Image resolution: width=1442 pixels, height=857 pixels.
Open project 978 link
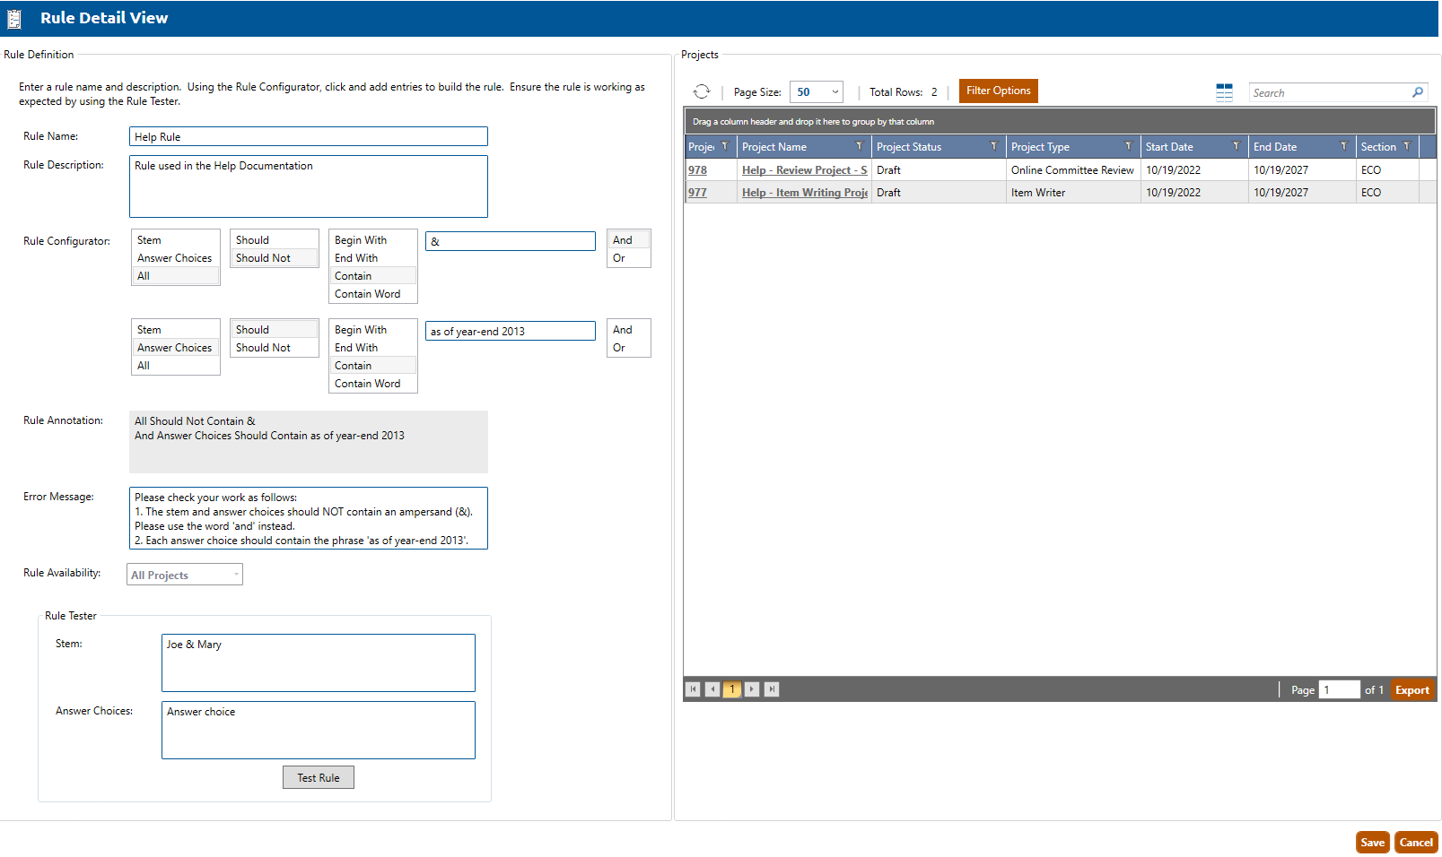[698, 170]
